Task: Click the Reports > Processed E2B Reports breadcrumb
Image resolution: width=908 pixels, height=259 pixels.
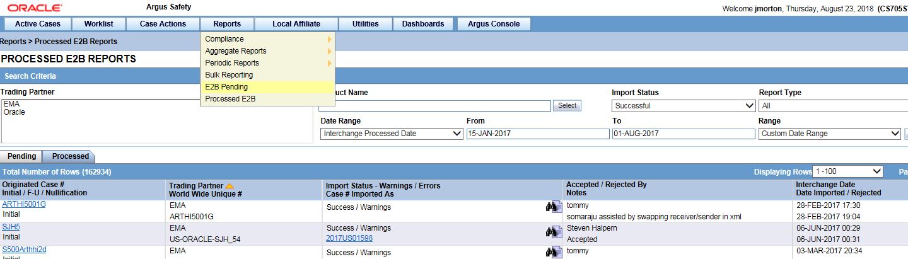Action: point(59,42)
